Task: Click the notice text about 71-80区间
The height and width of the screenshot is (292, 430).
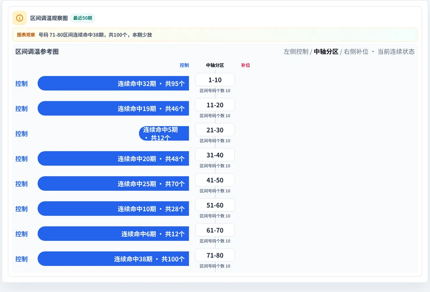Action: click(x=95, y=35)
